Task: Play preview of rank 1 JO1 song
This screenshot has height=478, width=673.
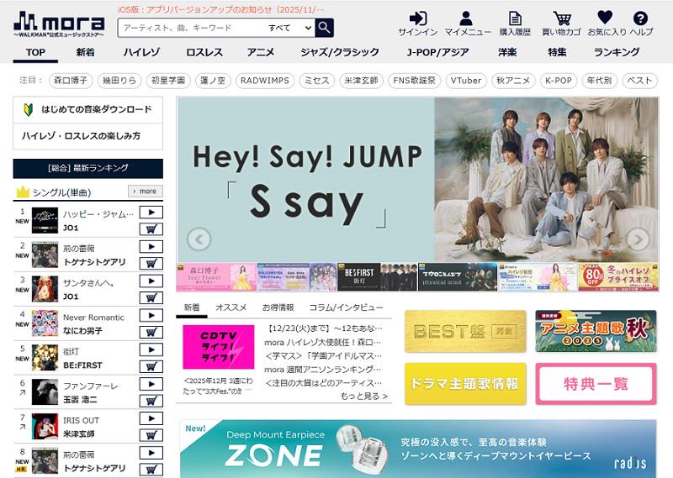Action: (x=151, y=213)
